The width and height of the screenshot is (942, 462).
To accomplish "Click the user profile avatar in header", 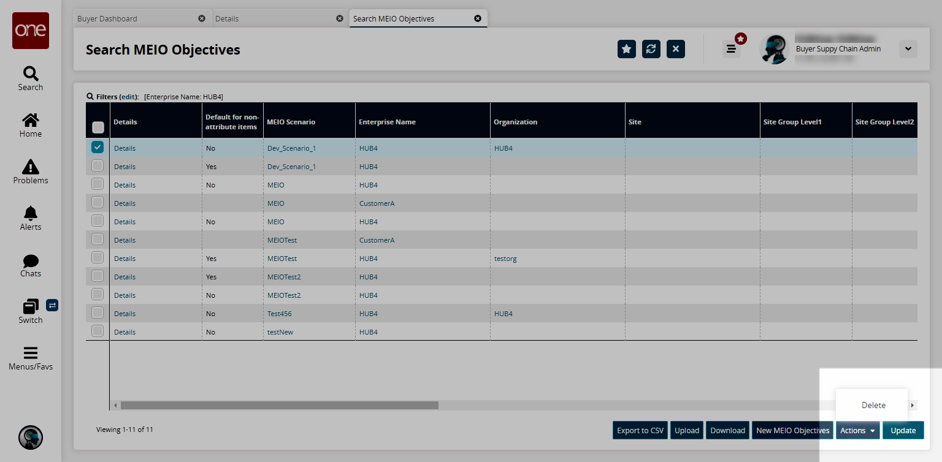I will (x=774, y=49).
